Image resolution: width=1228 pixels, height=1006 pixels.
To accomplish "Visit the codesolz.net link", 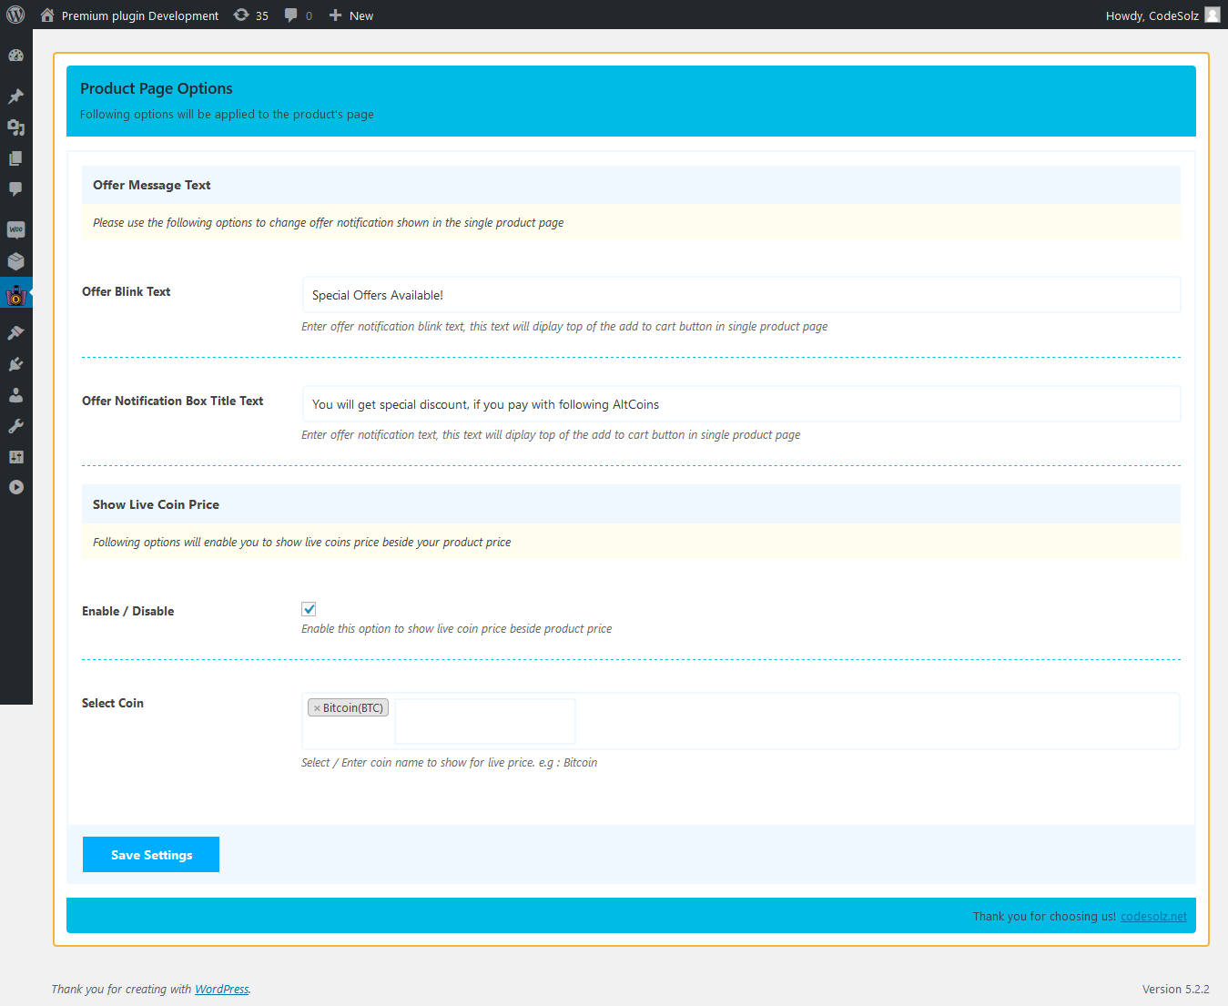I will (1153, 917).
